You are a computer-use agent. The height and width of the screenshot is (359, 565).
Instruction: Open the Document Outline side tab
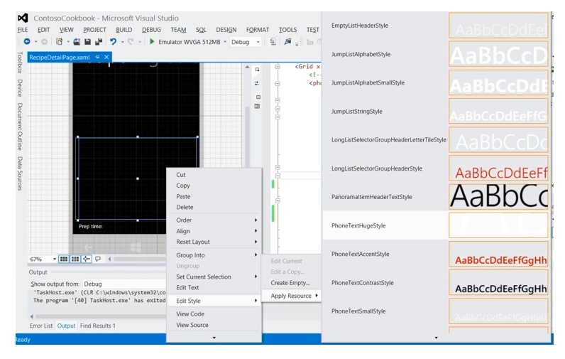coord(20,127)
